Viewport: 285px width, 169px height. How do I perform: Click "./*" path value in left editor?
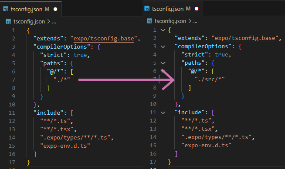(62, 80)
